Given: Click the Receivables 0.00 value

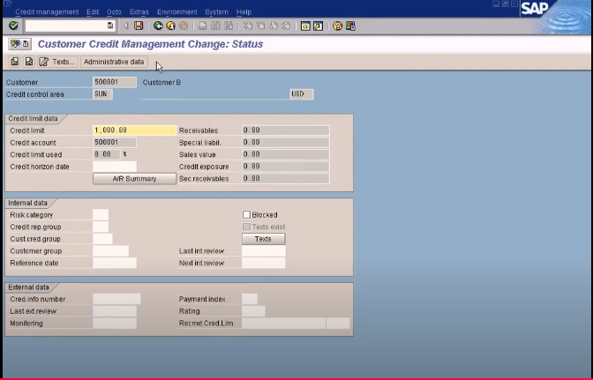Looking at the screenshot, I should point(286,130).
